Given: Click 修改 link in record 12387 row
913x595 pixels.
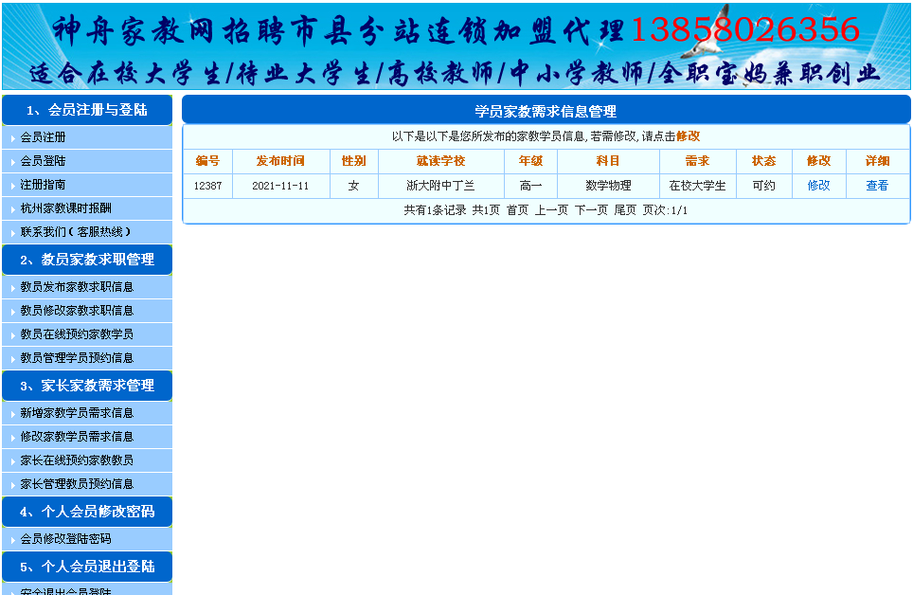Looking at the screenshot, I should click(818, 186).
